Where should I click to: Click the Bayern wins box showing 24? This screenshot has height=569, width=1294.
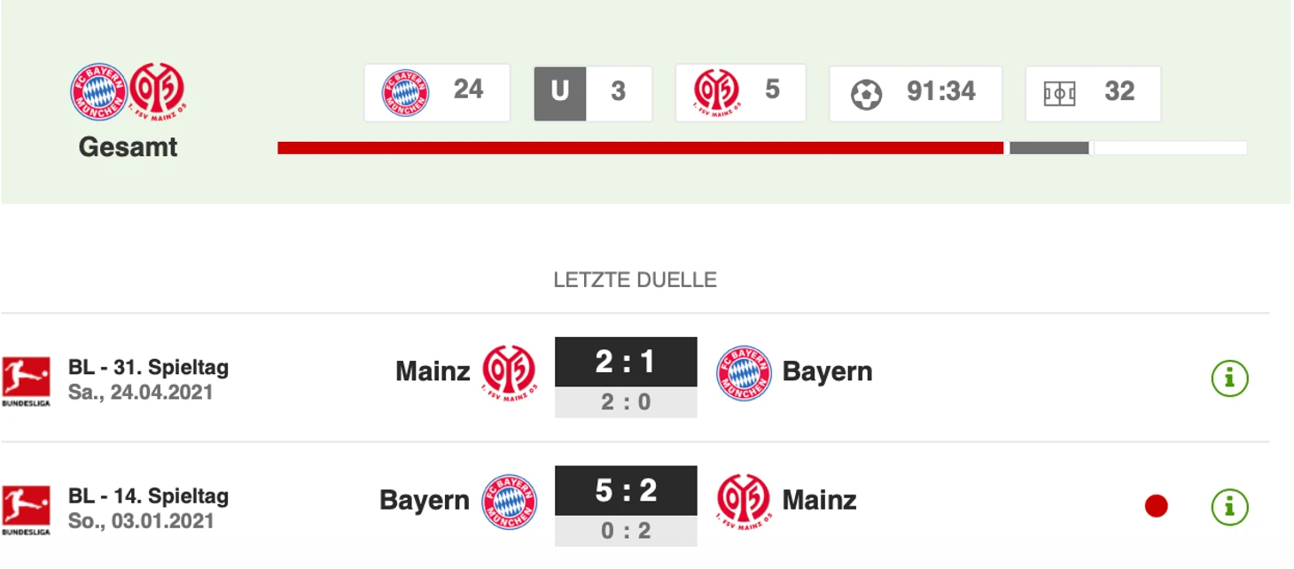click(x=437, y=93)
